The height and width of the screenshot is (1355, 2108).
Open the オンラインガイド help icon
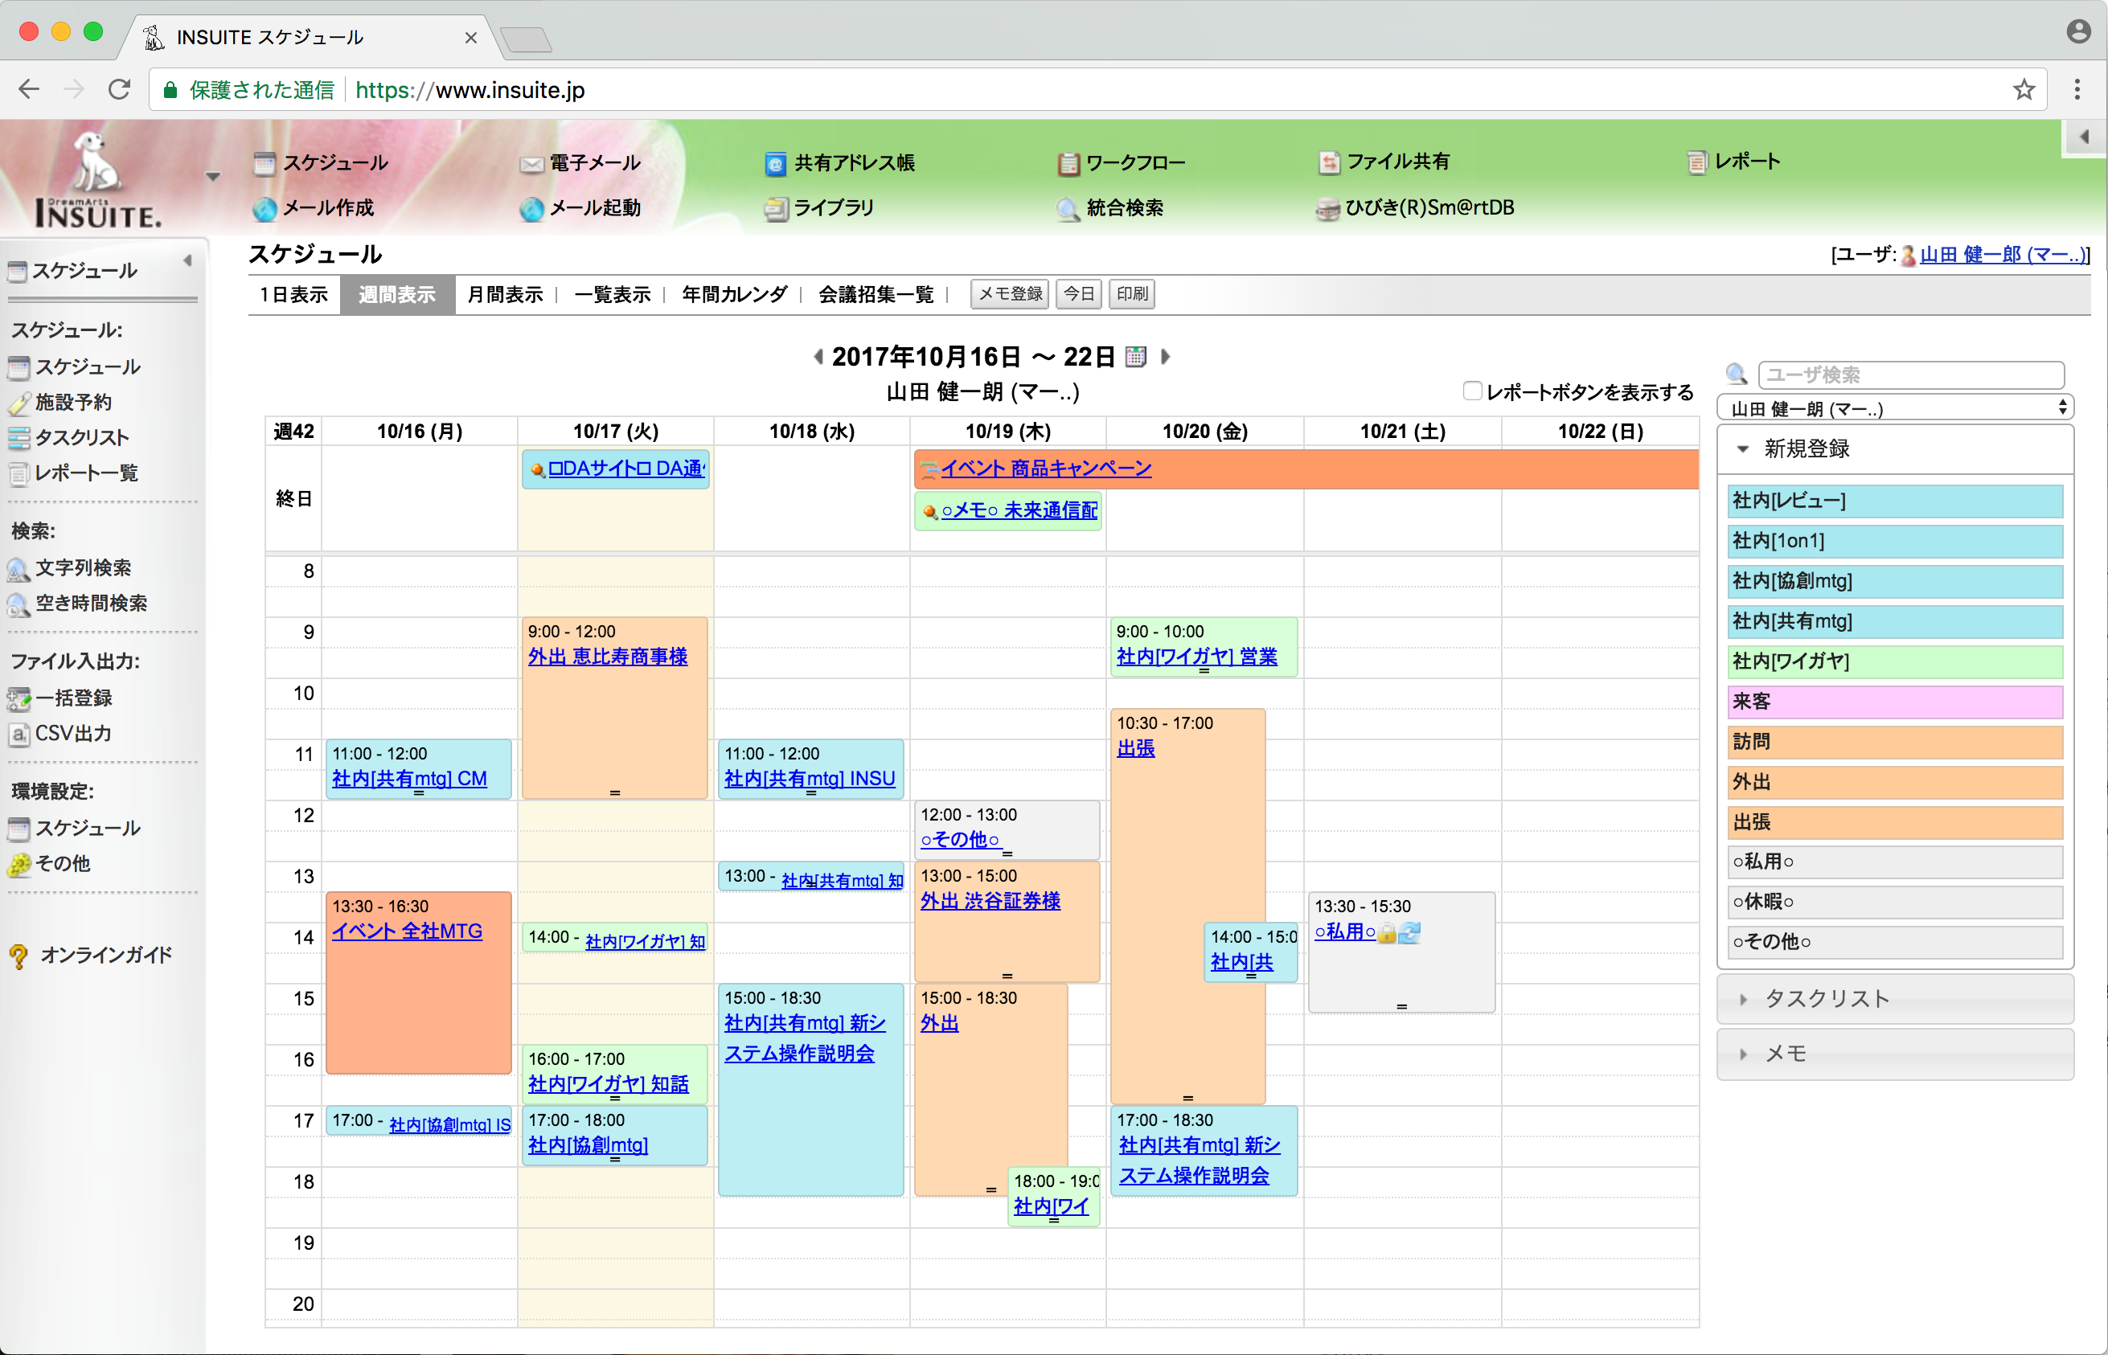click(x=18, y=956)
